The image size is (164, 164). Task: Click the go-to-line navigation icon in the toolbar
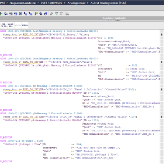(6, 14)
